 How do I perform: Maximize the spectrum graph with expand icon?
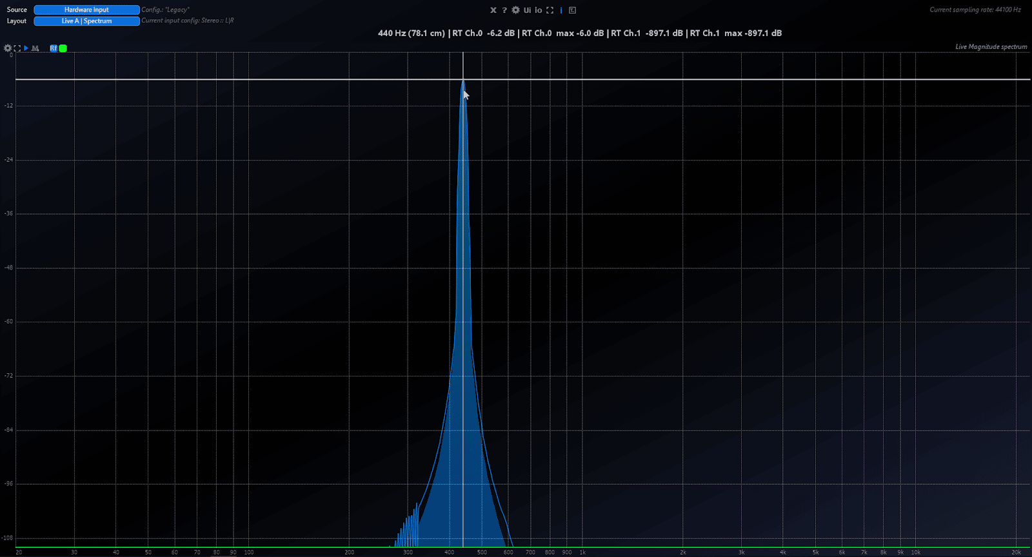point(17,48)
